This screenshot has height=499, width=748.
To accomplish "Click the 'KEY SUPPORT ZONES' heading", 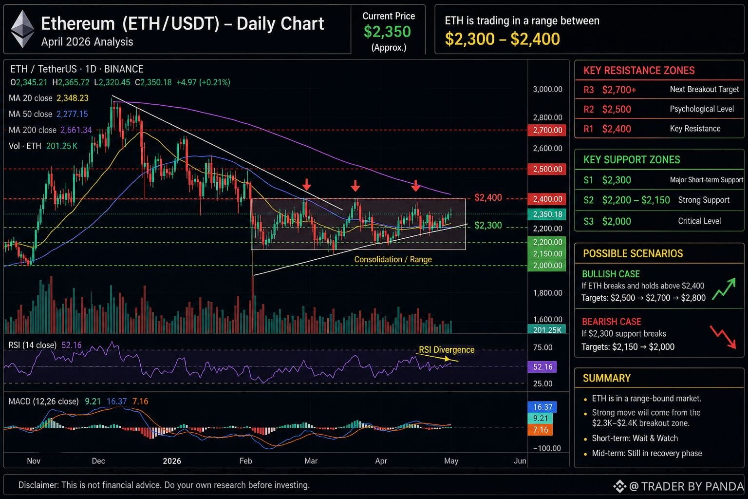I will (x=632, y=160).
